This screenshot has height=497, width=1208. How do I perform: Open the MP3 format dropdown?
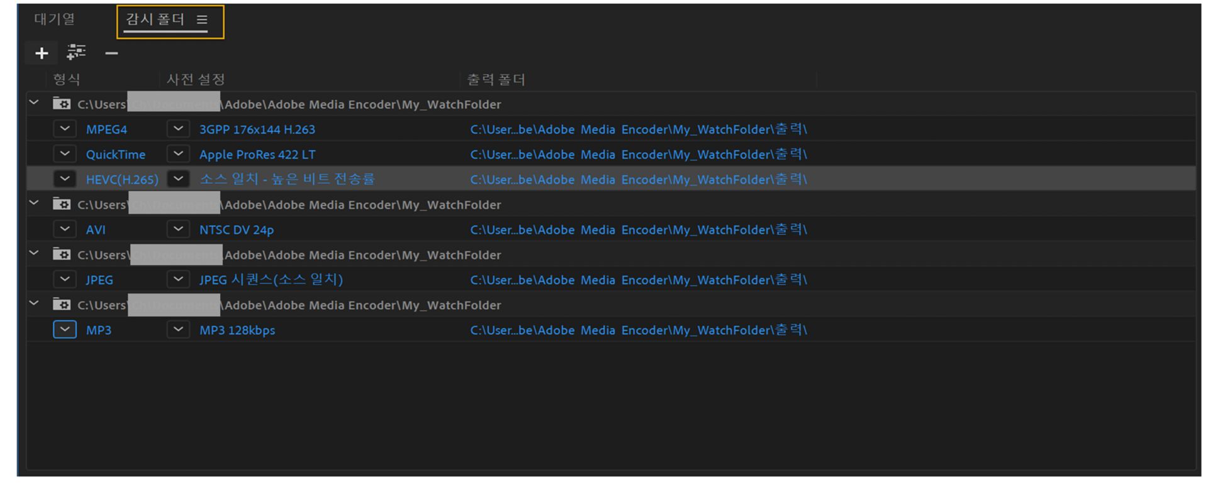[x=65, y=330]
